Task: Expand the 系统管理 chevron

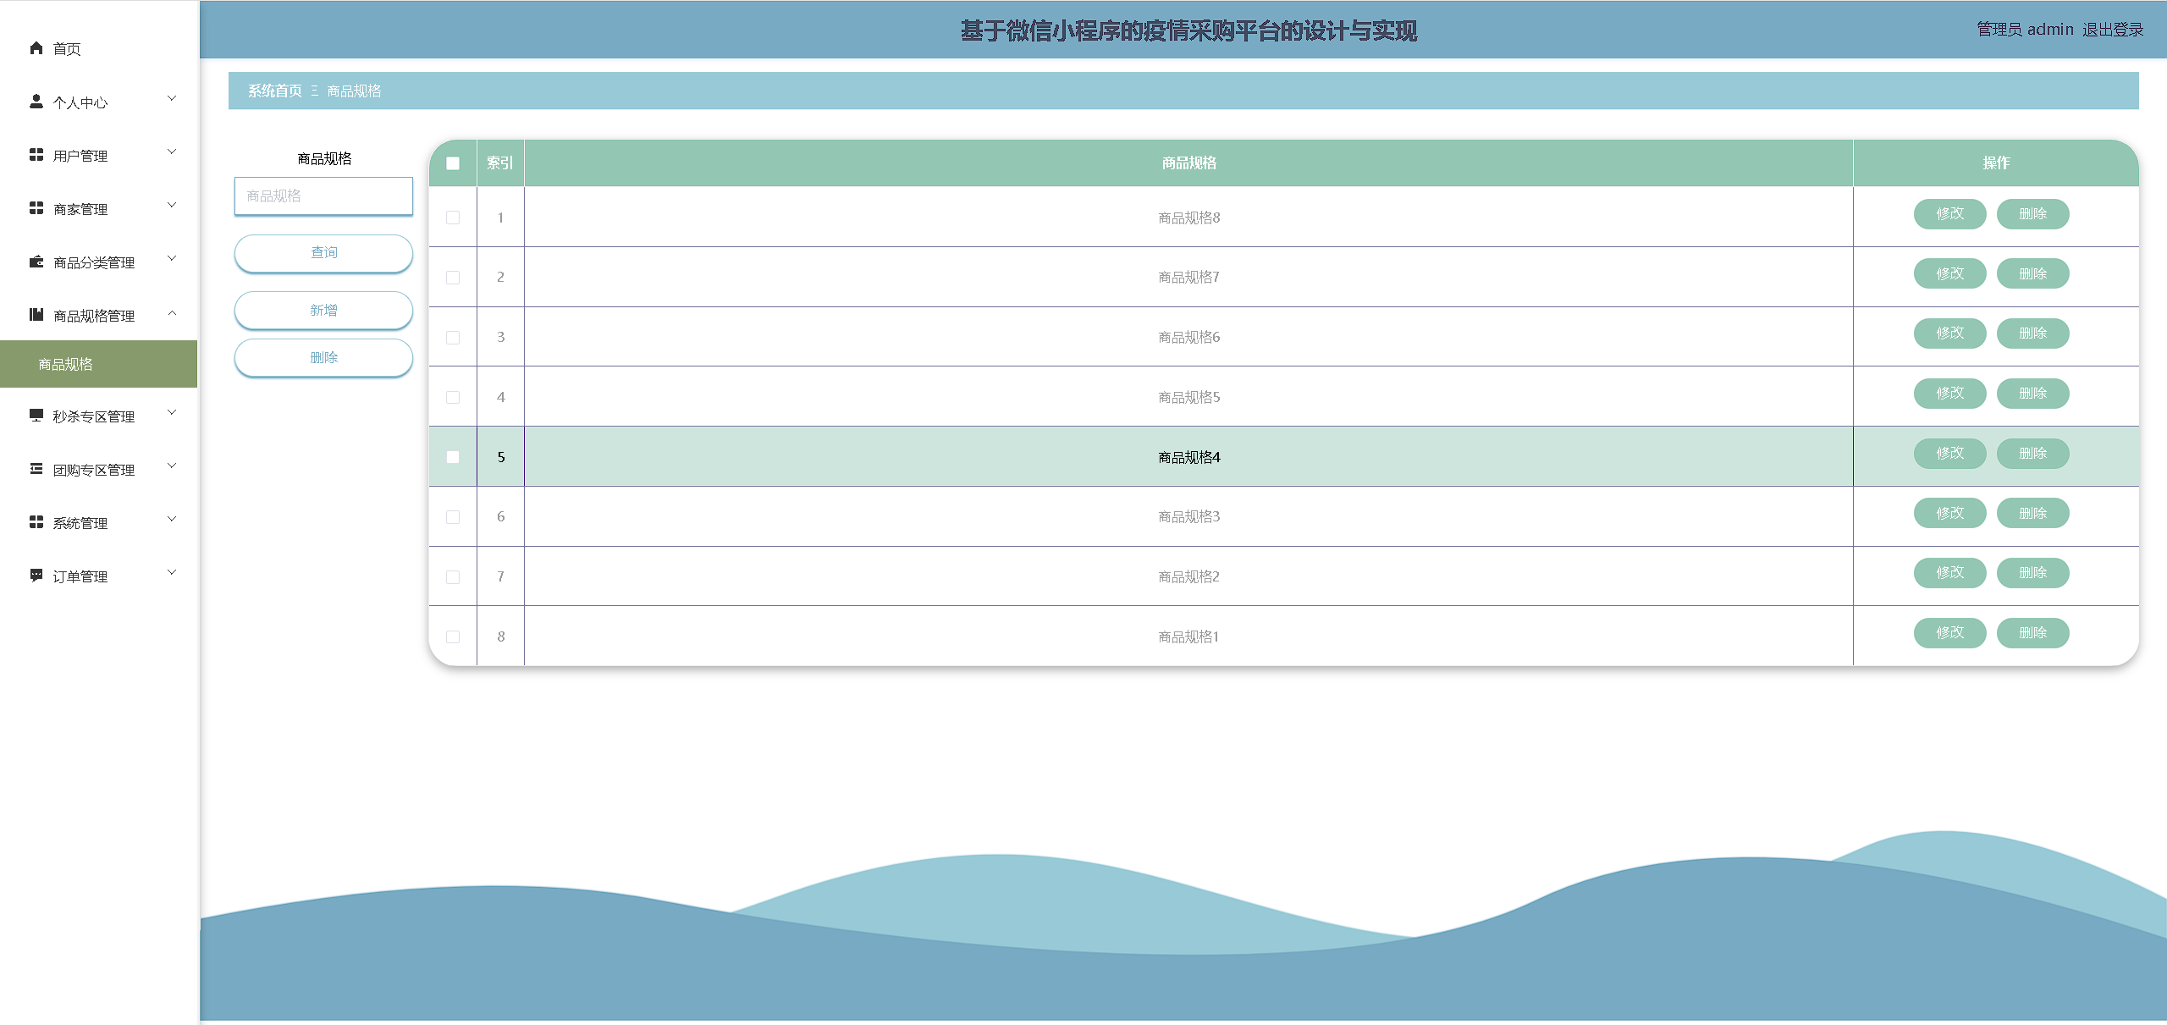Action: [x=172, y=520]
